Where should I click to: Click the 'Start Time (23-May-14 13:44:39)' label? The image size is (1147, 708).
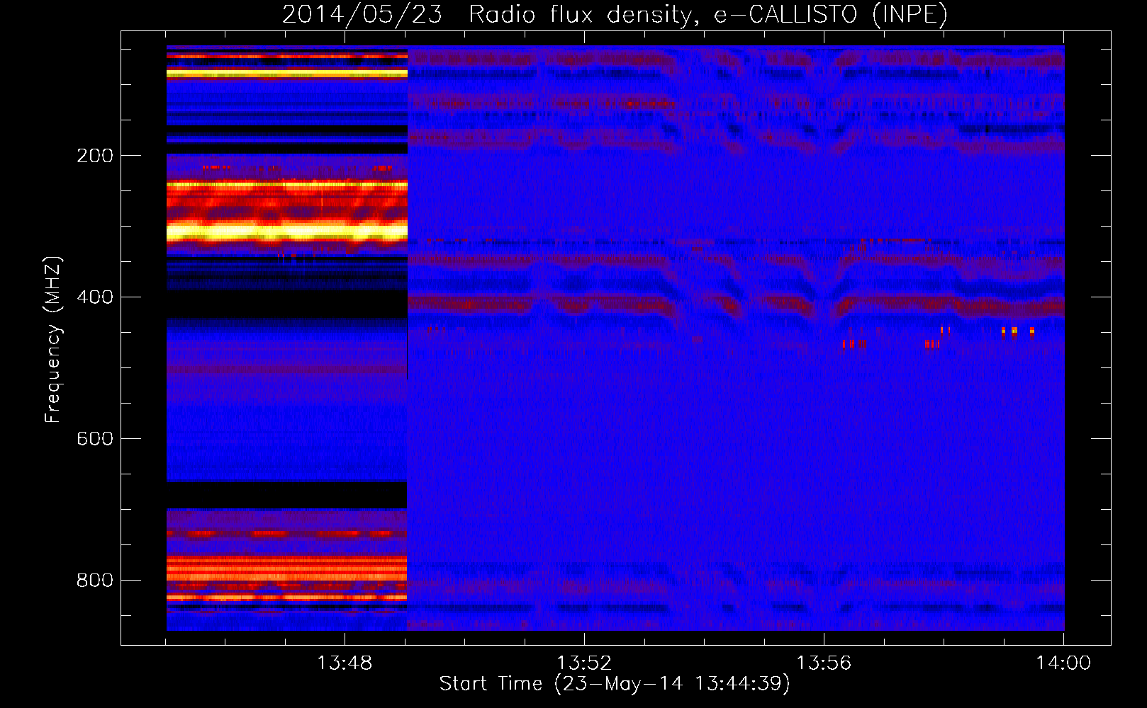pos(615,684)
